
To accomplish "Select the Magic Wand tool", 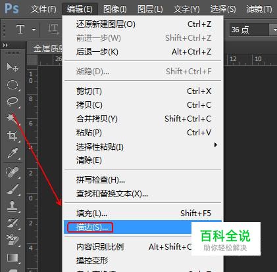I will [x=11, y=118].
